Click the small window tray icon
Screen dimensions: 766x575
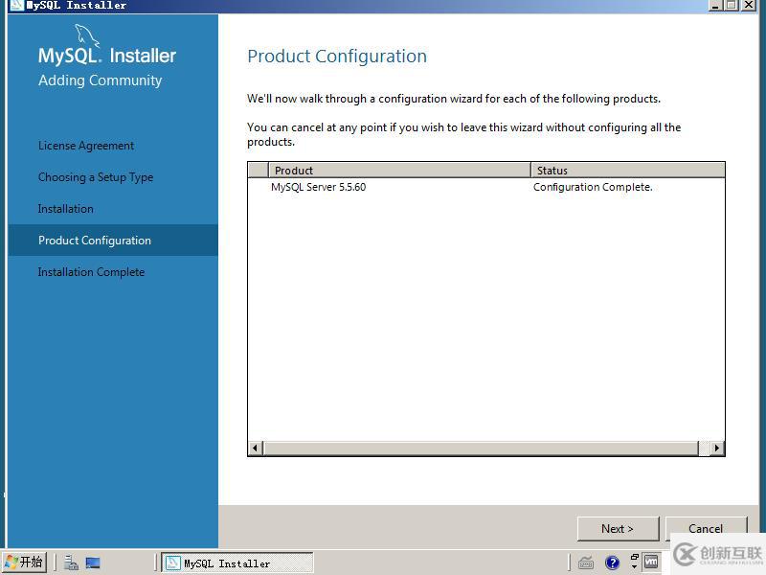coord(635,558)
